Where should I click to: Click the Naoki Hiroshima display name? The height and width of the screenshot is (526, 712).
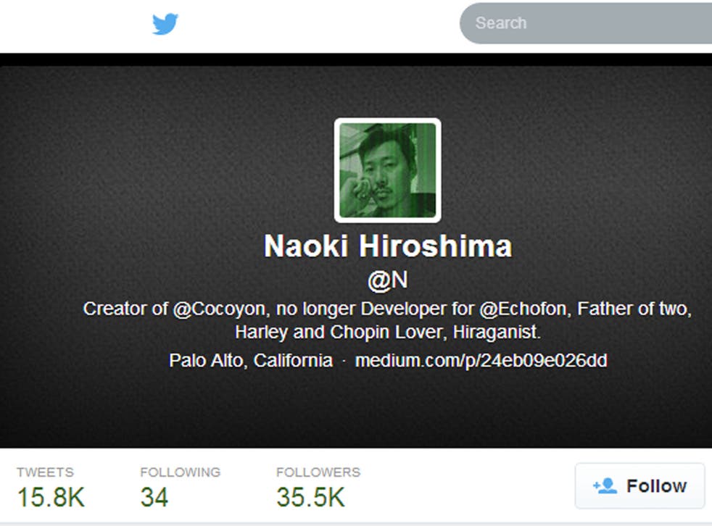388,246
